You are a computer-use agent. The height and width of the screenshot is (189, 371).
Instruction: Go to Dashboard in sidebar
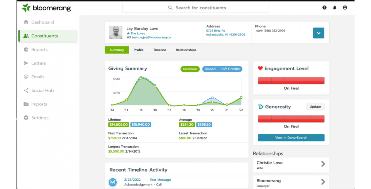click(43, 22)
